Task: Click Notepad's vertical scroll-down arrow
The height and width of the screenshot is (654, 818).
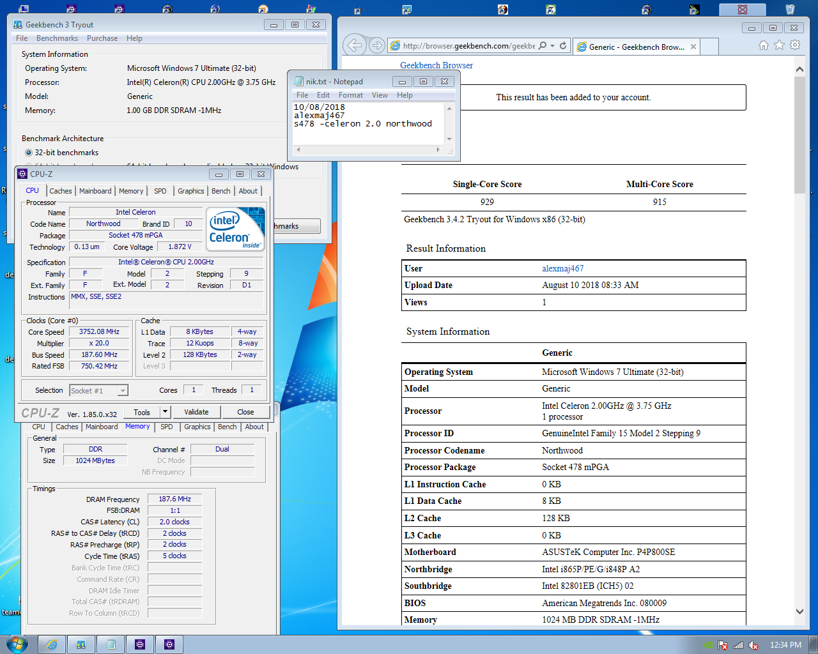Action: (x=449, y=139)
